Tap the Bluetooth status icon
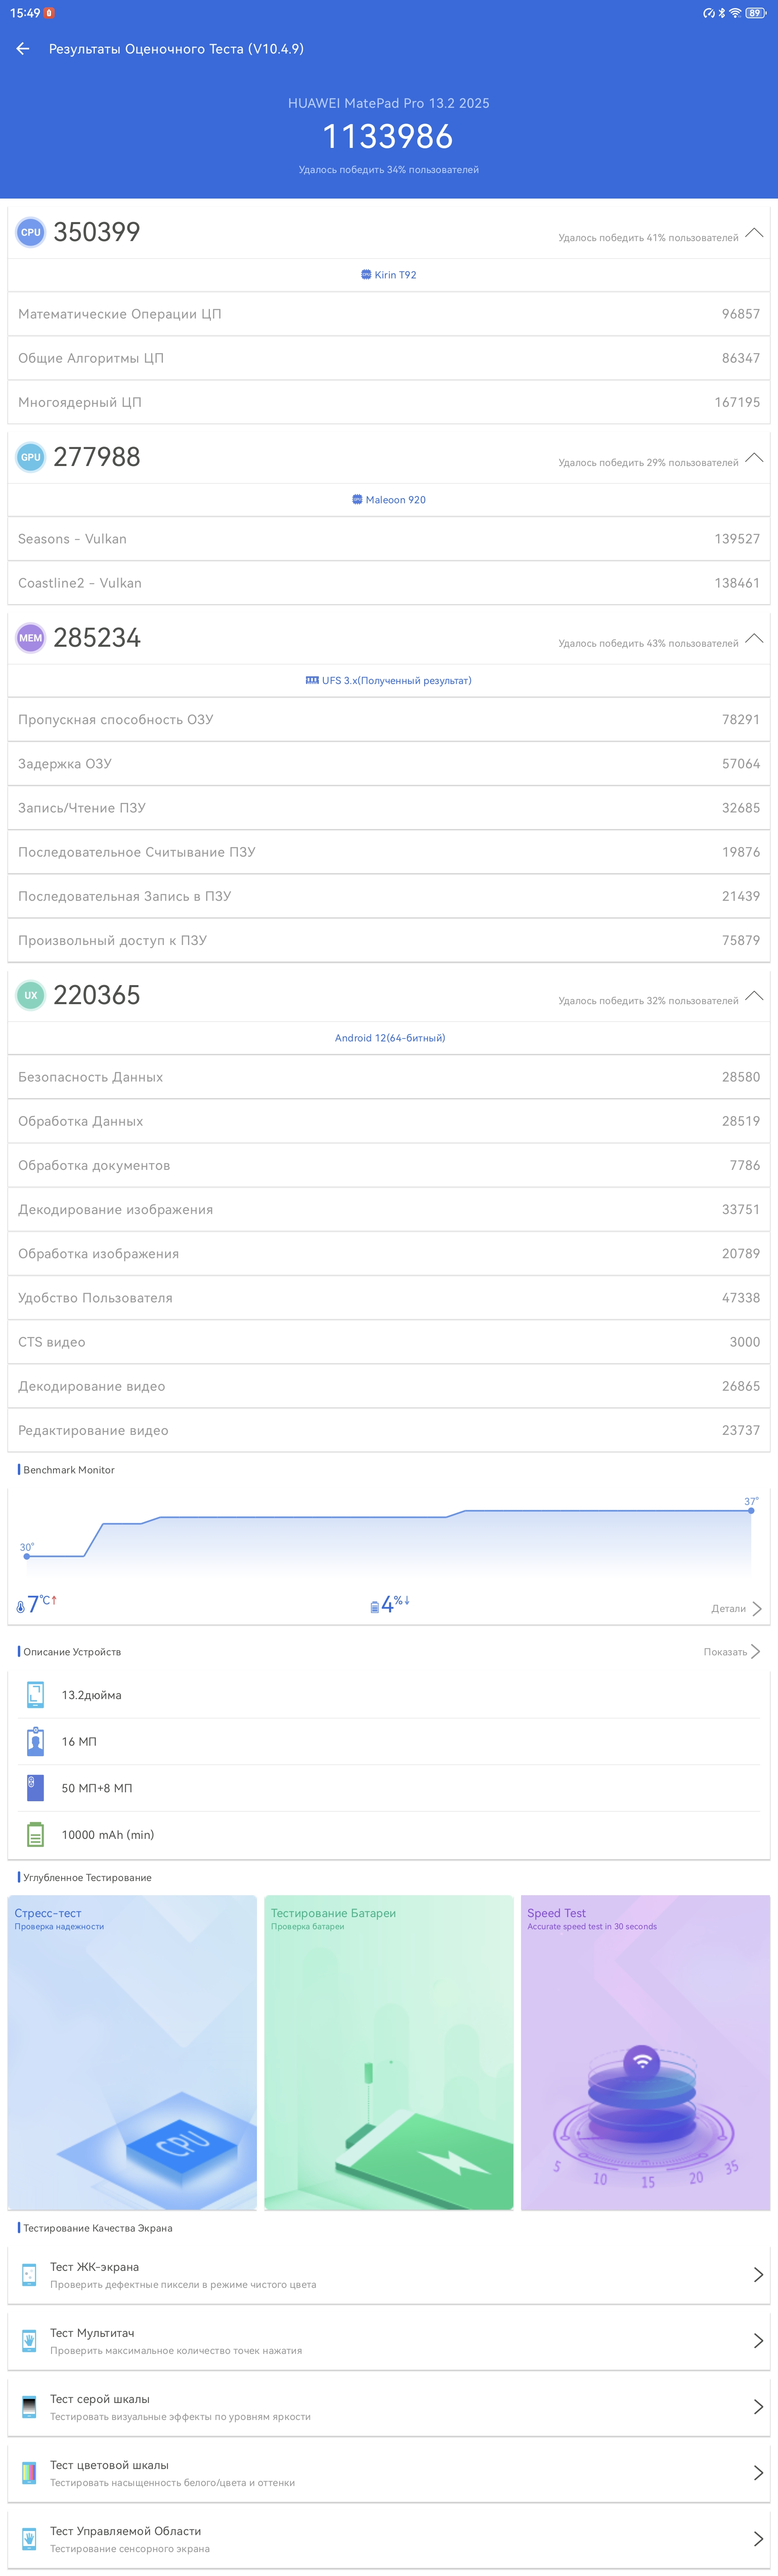Screen dimensions: 778x2576 pos(722,13)
